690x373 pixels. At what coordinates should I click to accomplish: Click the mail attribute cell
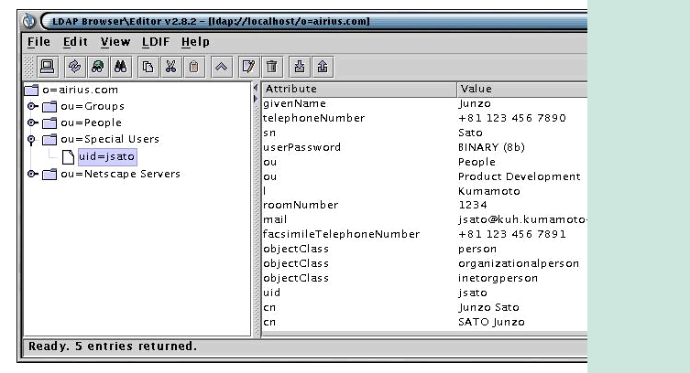[x=275, y=219]
